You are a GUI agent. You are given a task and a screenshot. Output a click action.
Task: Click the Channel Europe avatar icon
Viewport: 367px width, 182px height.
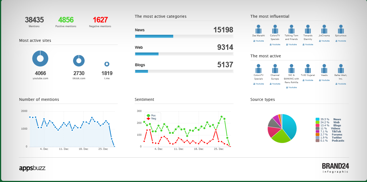(x=275, y=69)
